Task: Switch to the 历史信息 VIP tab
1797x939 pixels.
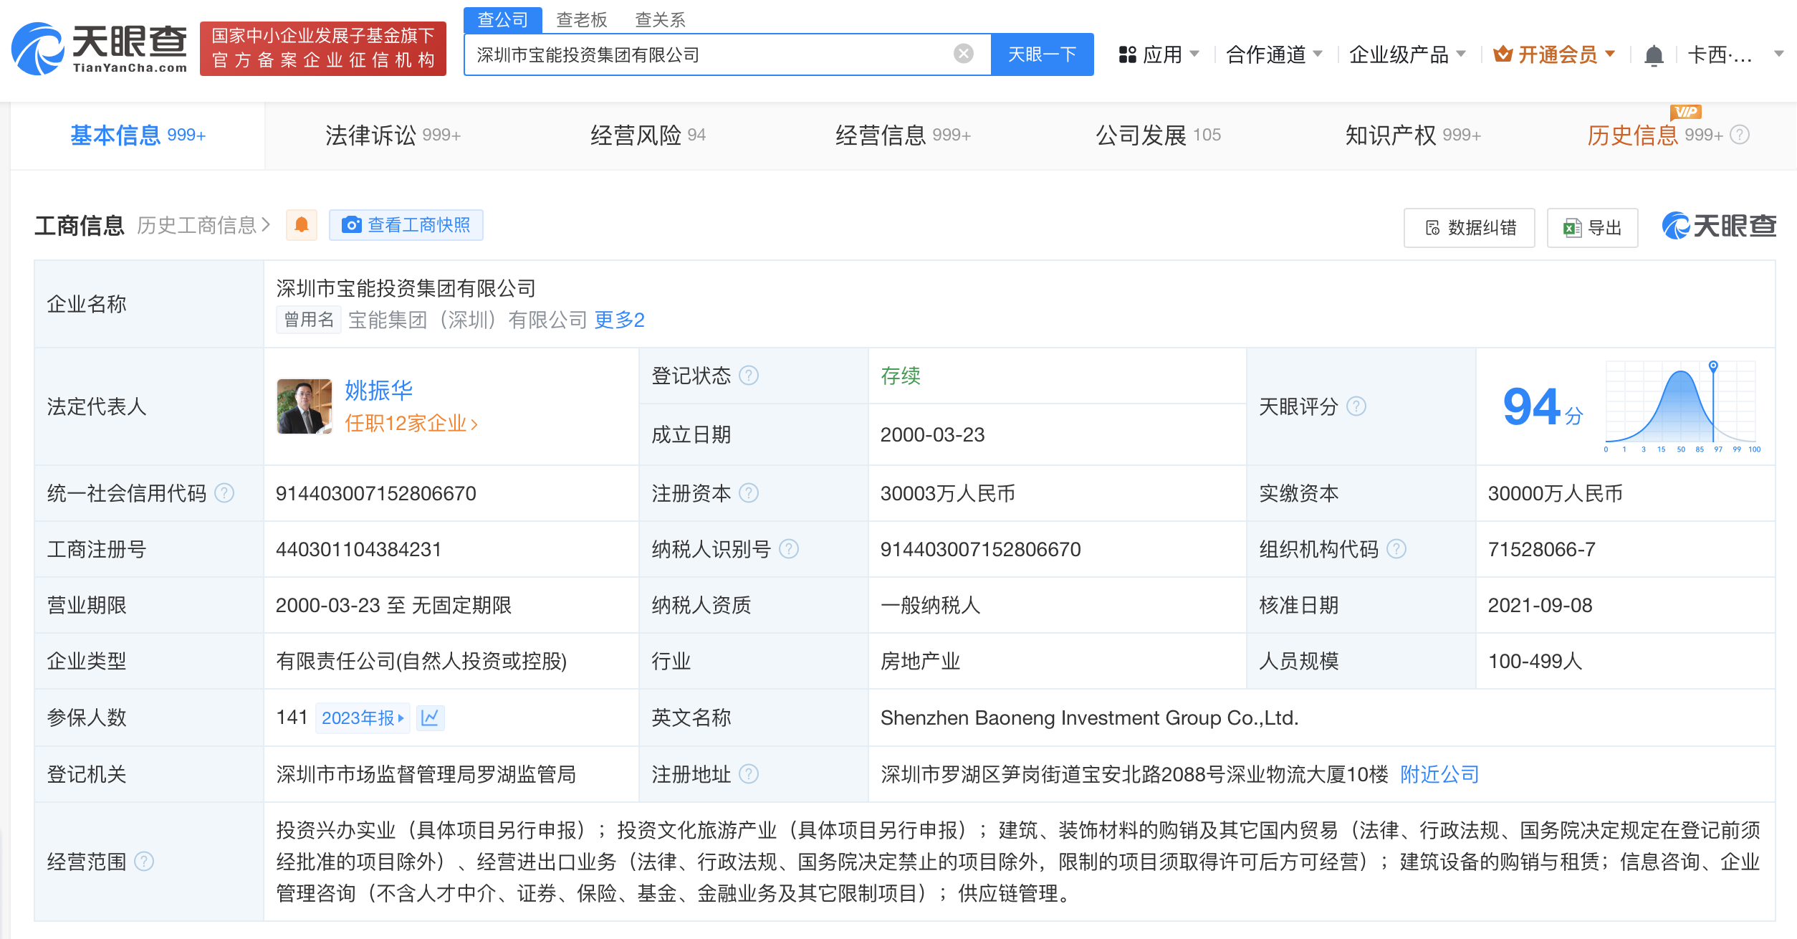Action: click(x=1654, y=135)
